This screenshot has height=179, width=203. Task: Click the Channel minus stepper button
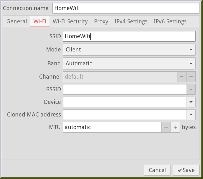pos(182,77)
